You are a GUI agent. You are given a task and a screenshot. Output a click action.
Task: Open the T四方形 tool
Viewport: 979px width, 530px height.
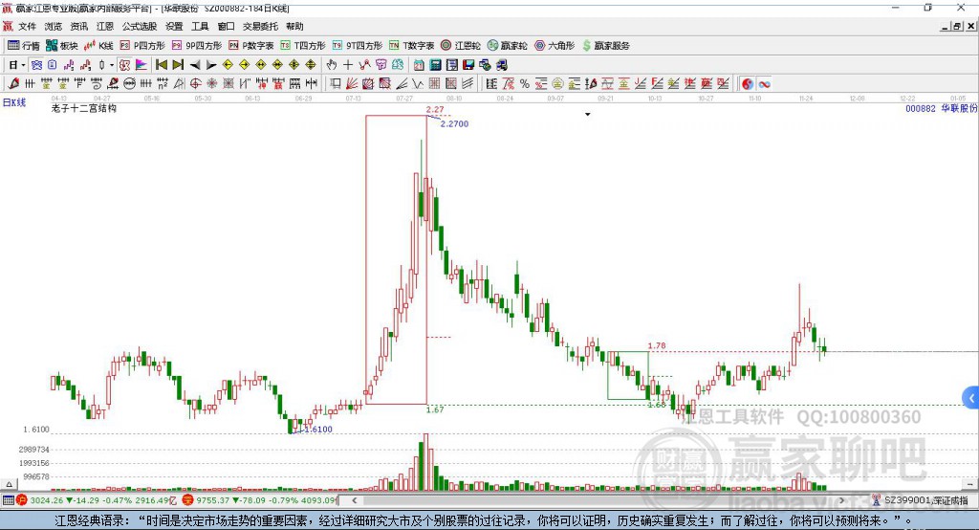[303, 46]
